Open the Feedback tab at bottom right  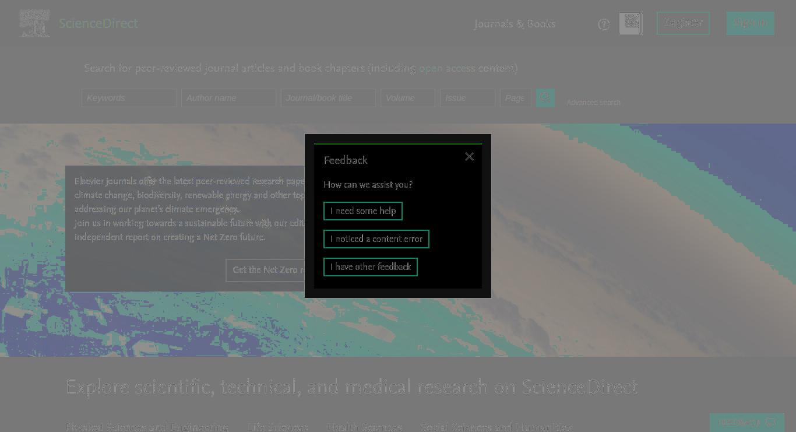point(747,422)
